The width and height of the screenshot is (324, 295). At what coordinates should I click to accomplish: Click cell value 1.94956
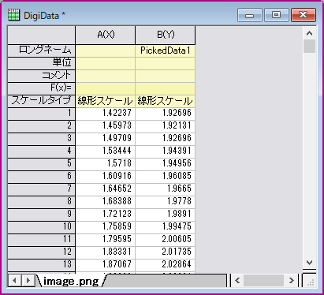[166, 164]
